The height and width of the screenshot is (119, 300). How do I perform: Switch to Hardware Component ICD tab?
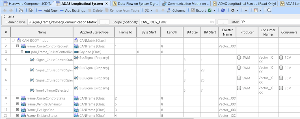27,3
